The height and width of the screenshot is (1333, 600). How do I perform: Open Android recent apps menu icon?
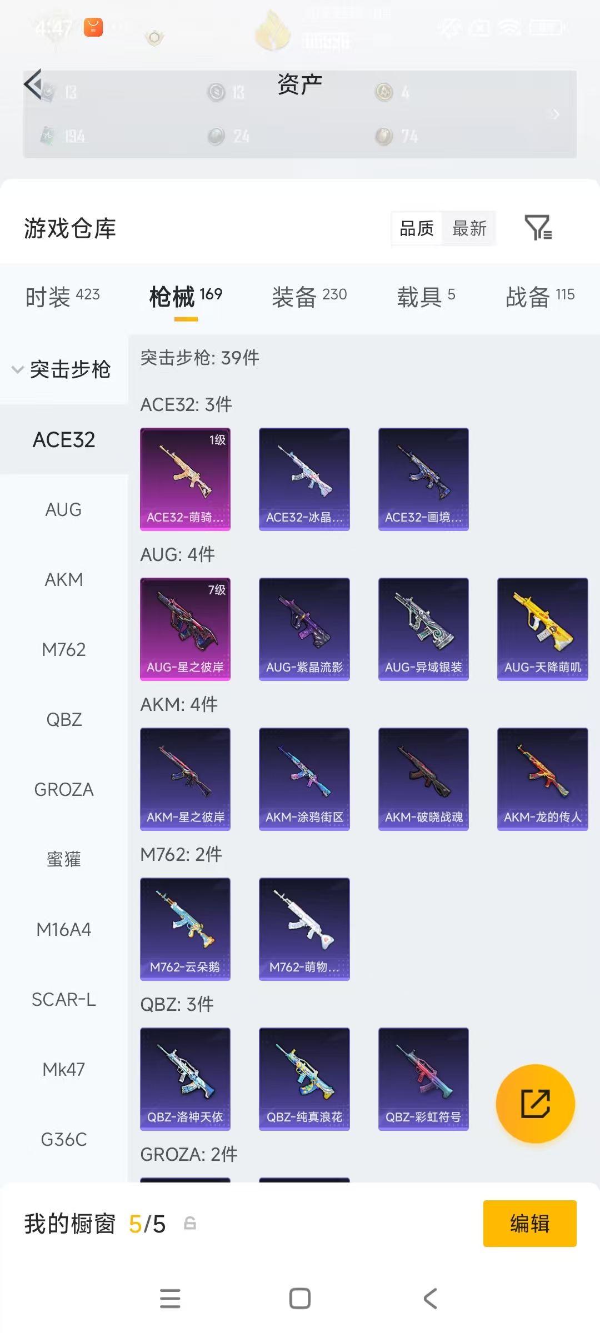point(170,1299)
